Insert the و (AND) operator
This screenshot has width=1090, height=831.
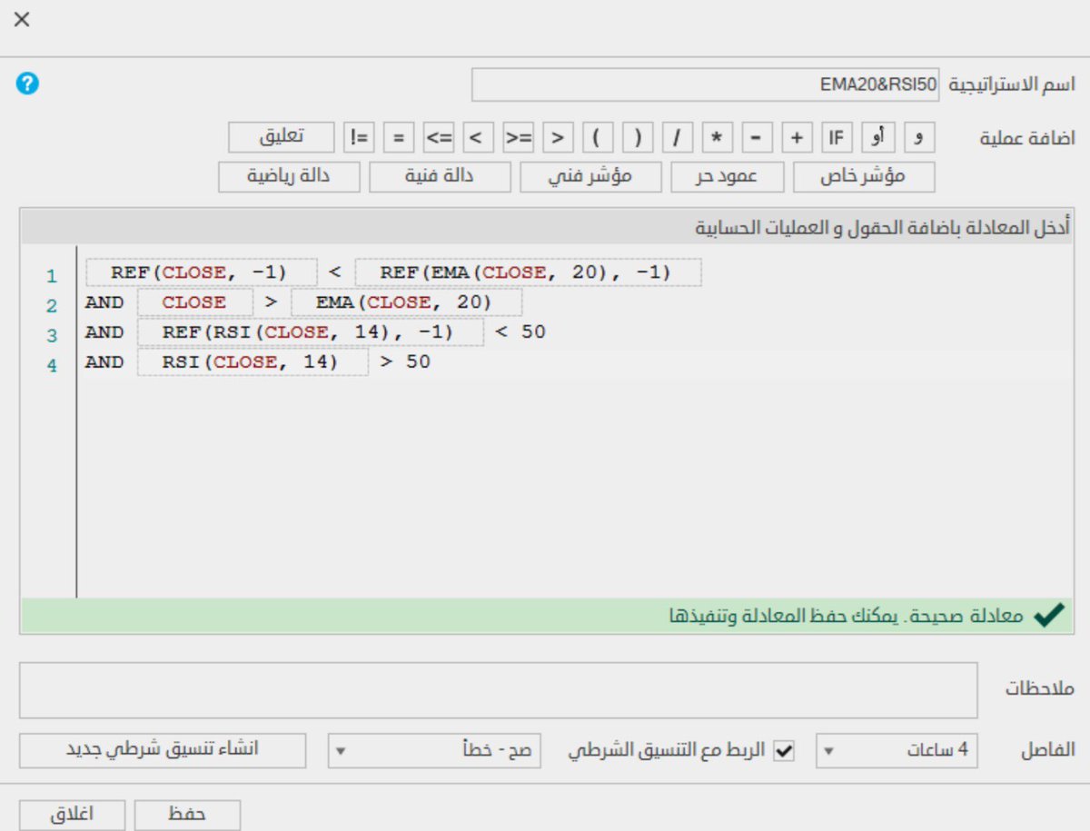[919, 138]
